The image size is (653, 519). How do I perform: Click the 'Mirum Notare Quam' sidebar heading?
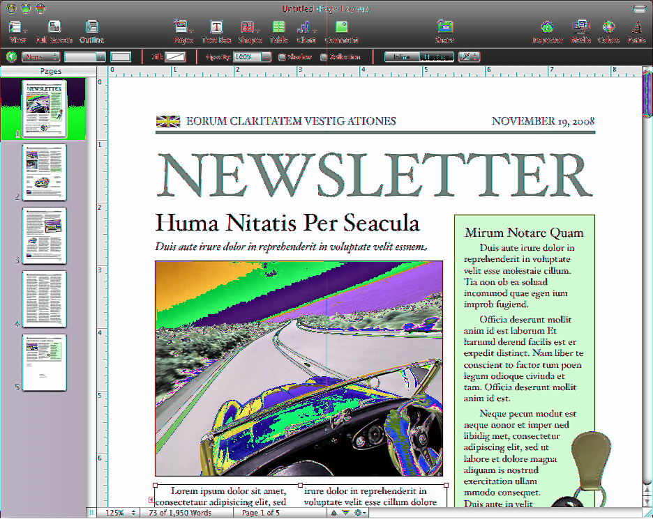525,233
